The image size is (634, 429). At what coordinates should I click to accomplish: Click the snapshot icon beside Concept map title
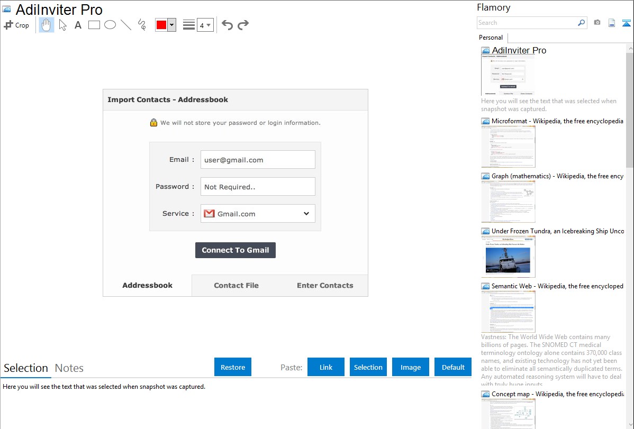485,394
